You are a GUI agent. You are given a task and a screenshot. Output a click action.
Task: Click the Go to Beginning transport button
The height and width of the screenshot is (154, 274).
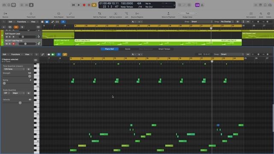tap(73, 5)
